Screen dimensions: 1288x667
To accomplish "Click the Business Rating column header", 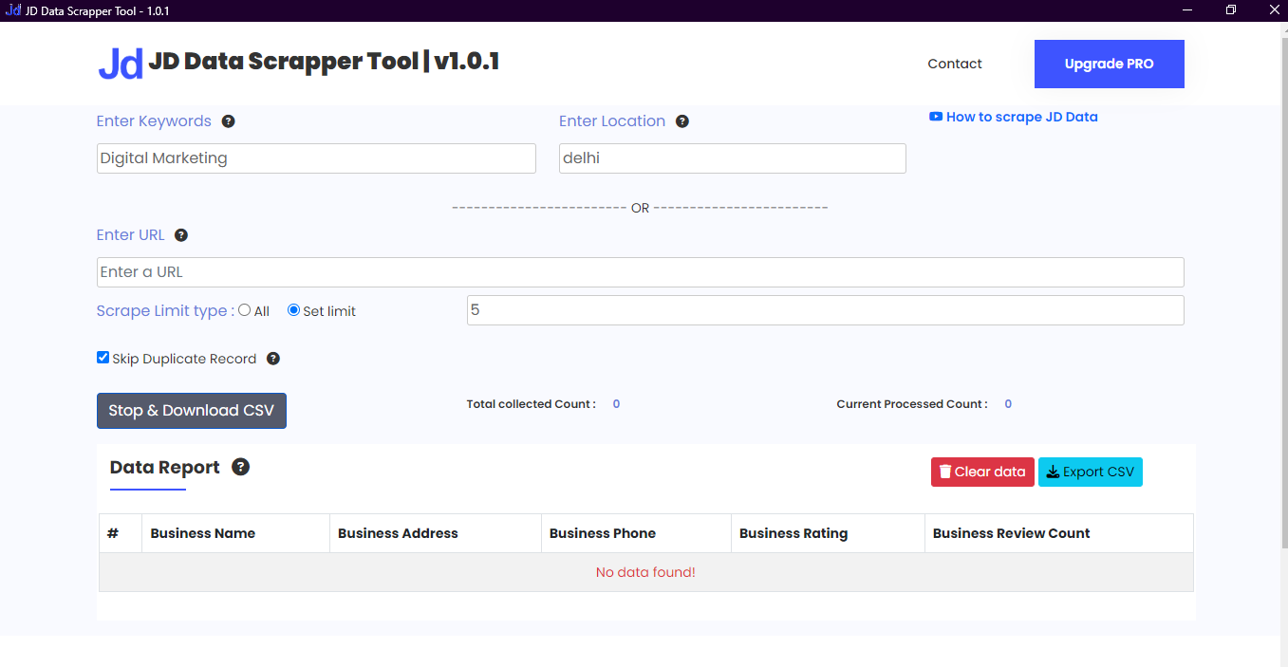I will click(828, 533).
